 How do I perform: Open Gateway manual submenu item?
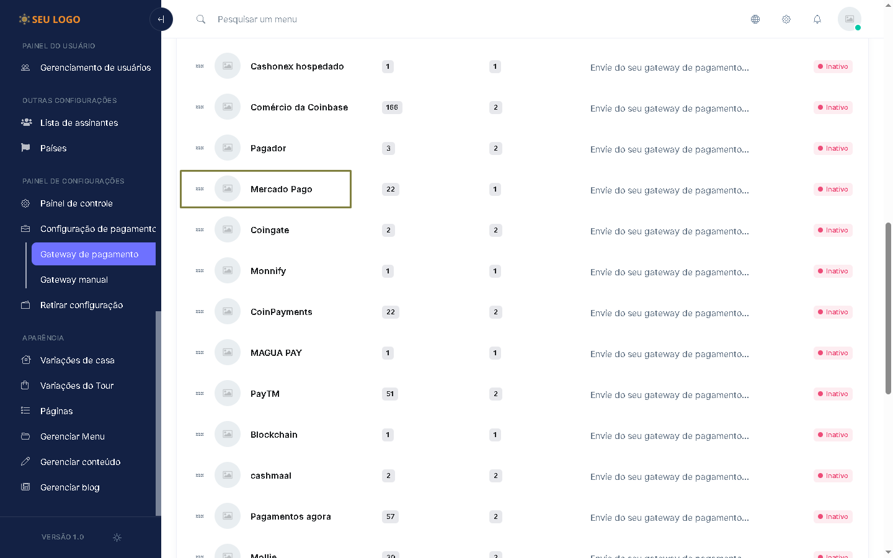point(74,280)
